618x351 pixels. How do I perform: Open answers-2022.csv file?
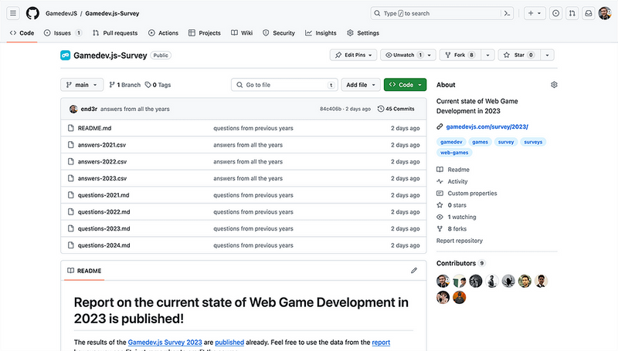[x=102, y=161]
